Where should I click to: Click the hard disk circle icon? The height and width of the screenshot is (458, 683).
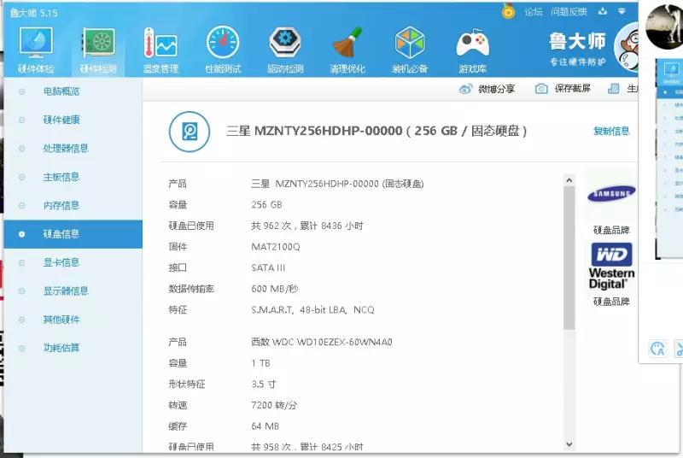pyautogui.click(x=190, y=132)
